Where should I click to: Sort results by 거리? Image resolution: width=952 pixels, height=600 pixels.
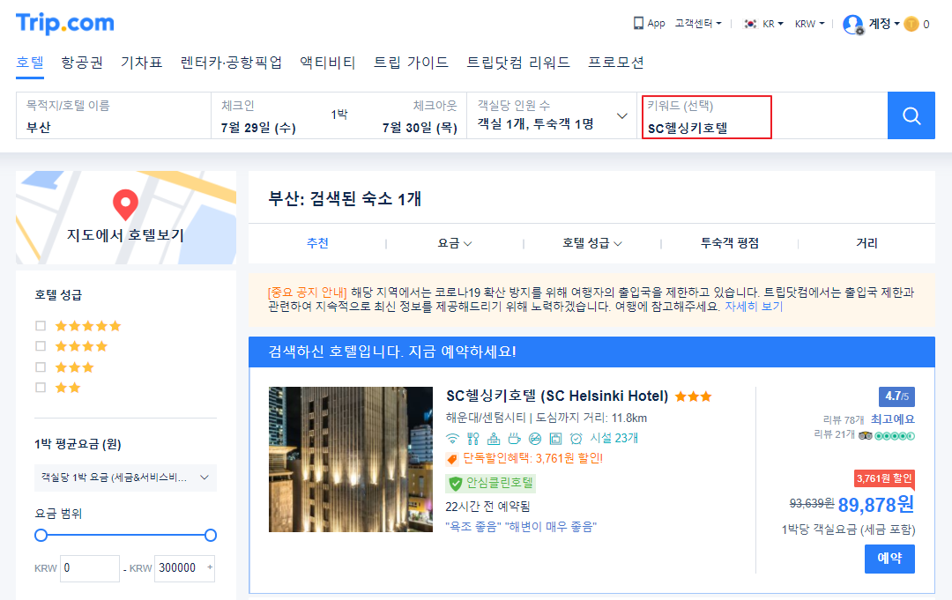(x=867, y=243)
